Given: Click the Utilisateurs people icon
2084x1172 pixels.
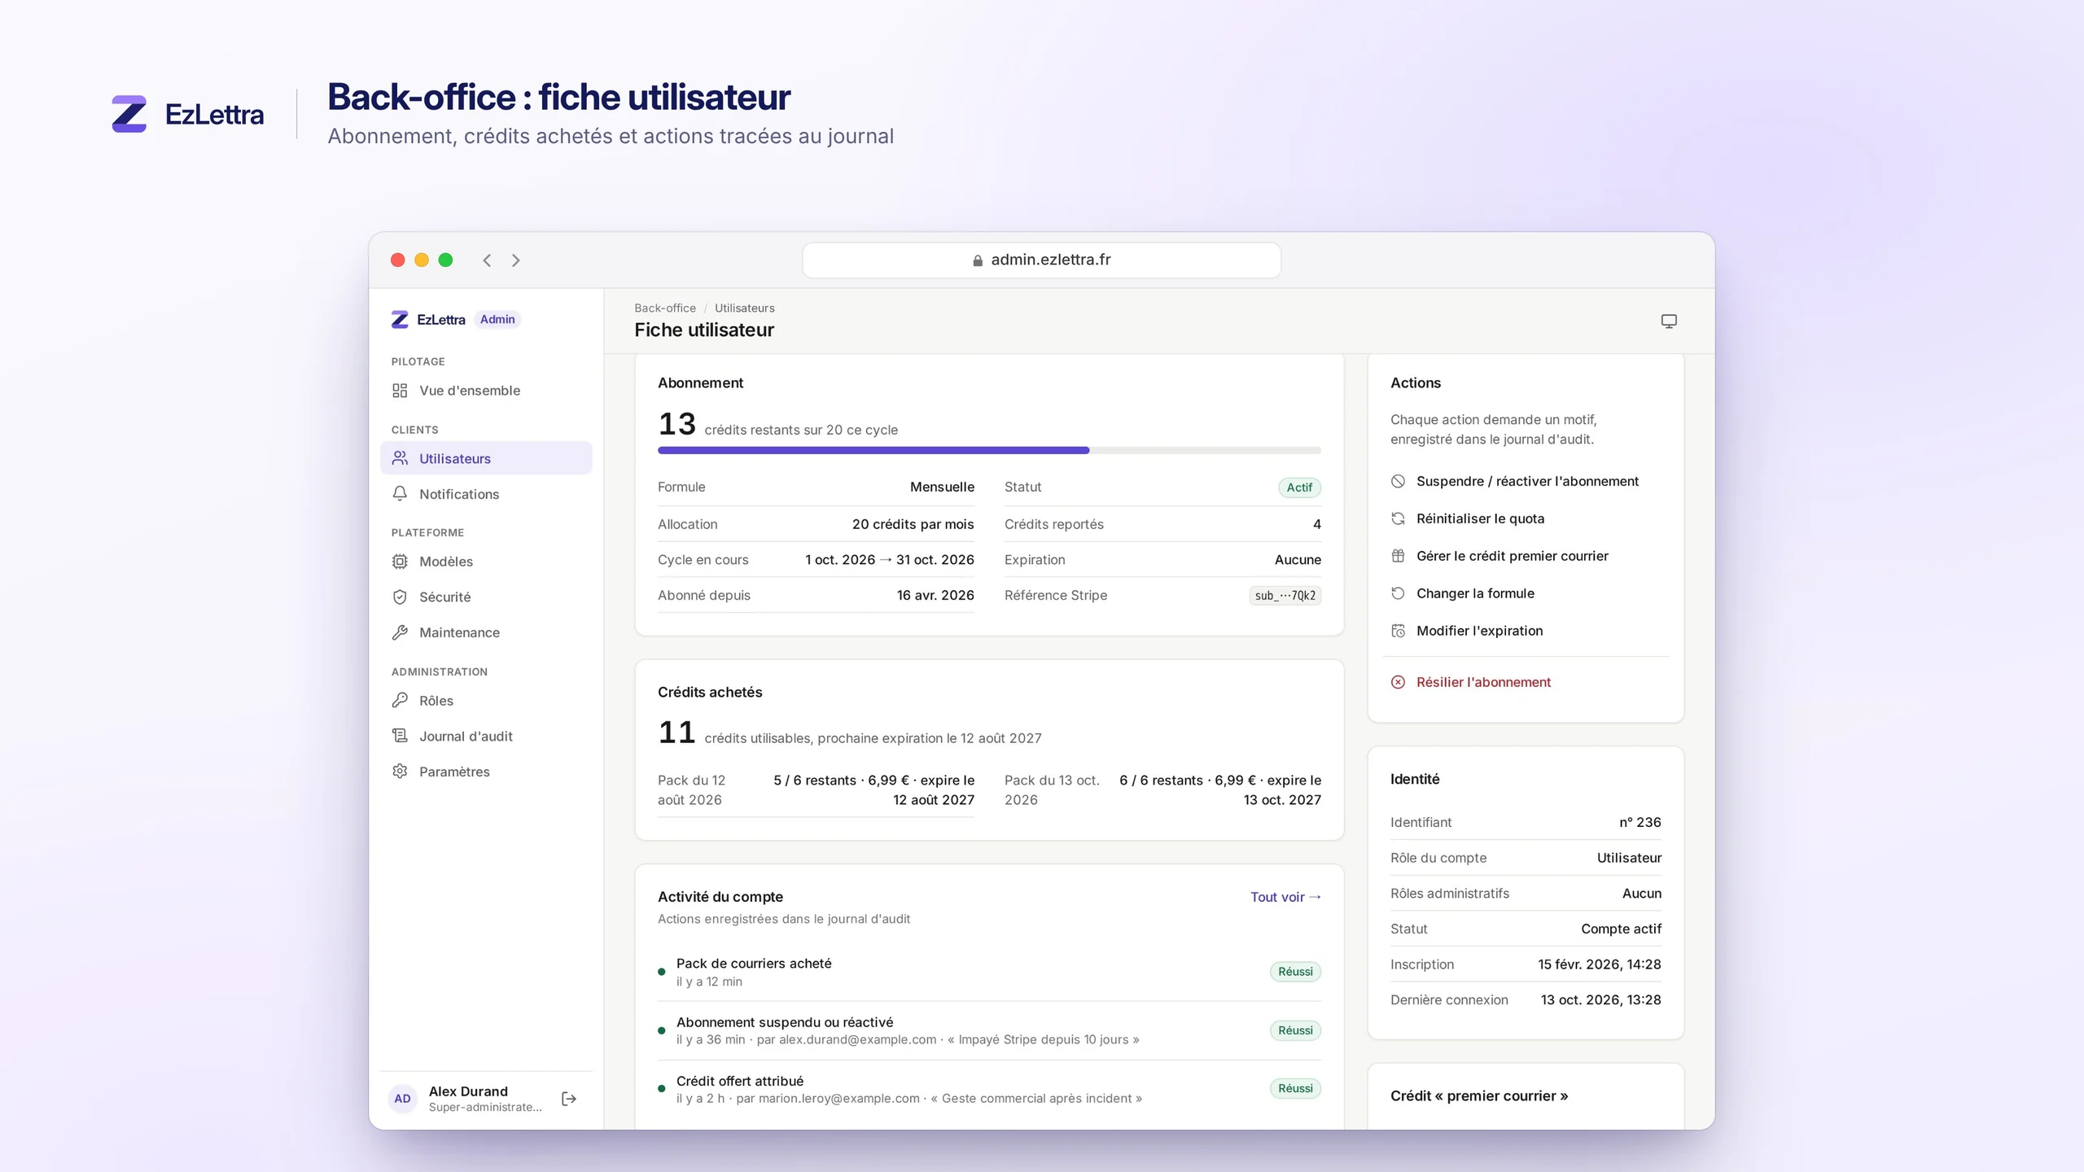Looking at the screenshot, I should tap(400, 458).
